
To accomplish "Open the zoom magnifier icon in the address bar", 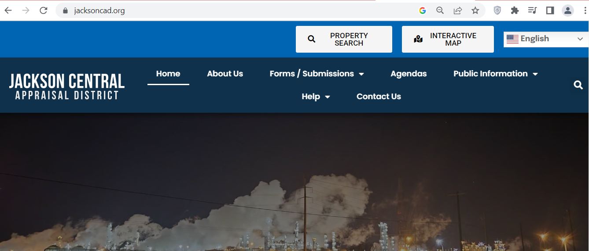I will [440, 11].
